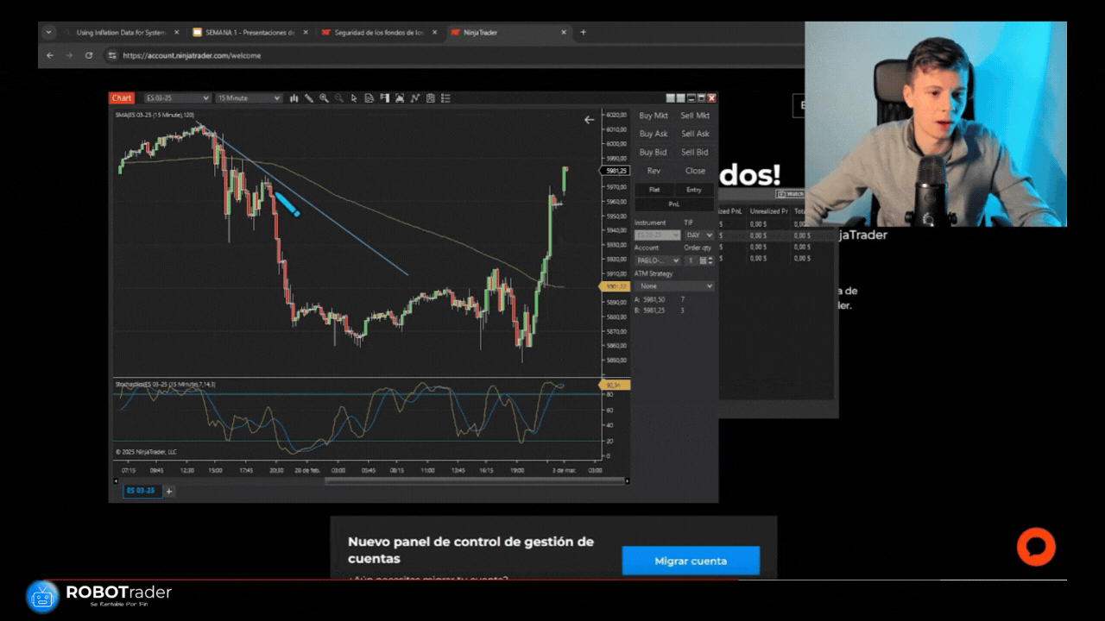
Task: Click Sell Mkt button
Action: point(695,116)
